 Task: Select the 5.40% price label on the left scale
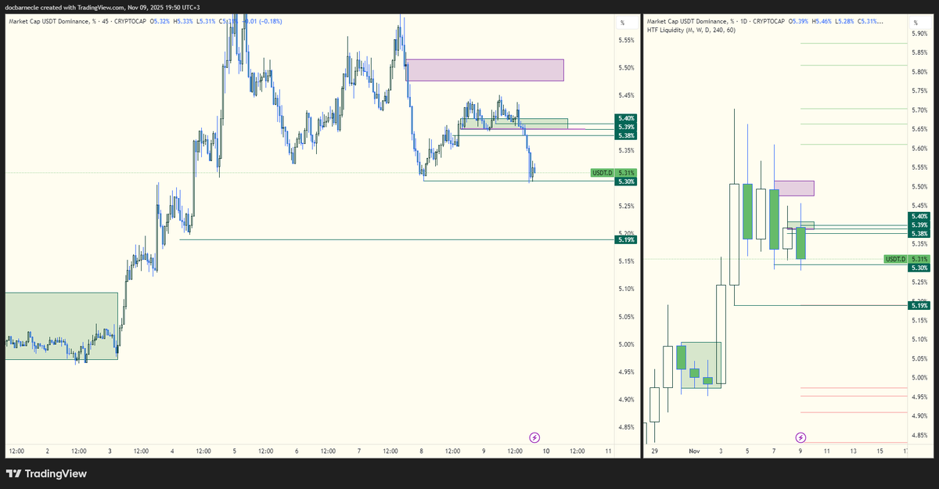coord(626,118)
